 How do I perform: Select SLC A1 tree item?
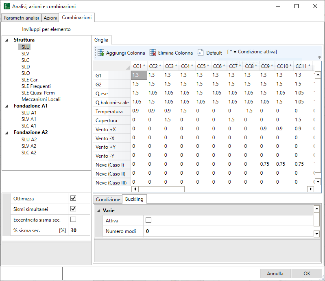[28, 126]
